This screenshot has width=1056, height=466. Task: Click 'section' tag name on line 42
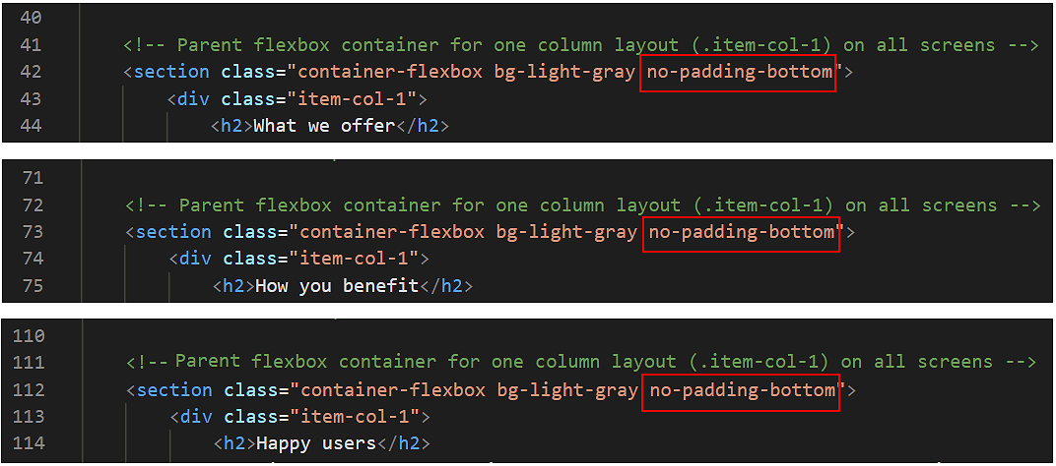click(171, 72)
